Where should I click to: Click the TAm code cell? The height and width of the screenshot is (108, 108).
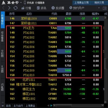pos(54,28)
